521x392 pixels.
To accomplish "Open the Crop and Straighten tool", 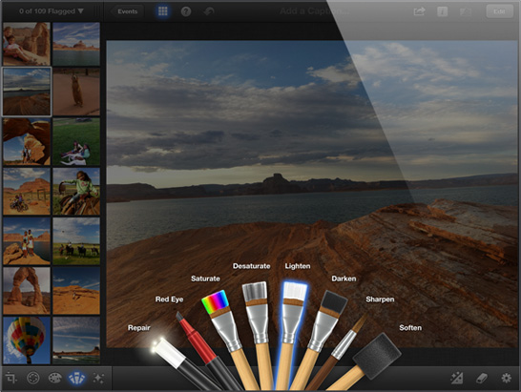I will tap(10, 378).
